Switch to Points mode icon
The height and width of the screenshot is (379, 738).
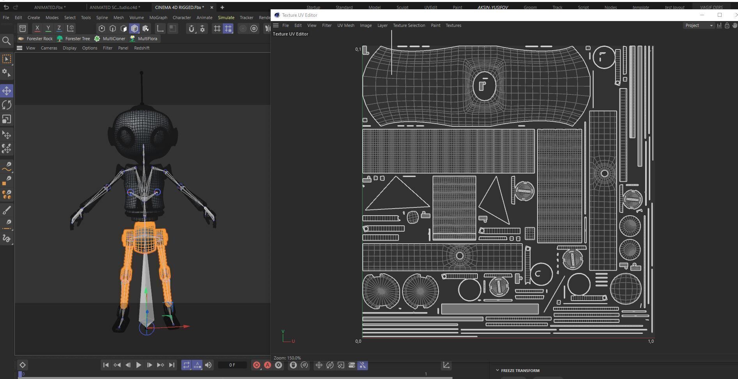pos(102,28)
